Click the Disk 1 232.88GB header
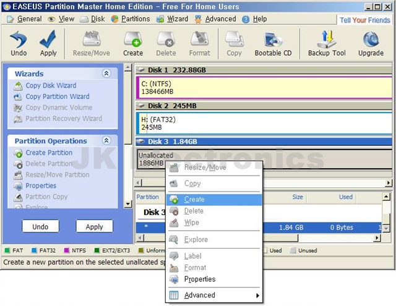Viewport: 396px width, 306px height. (264, 70)
